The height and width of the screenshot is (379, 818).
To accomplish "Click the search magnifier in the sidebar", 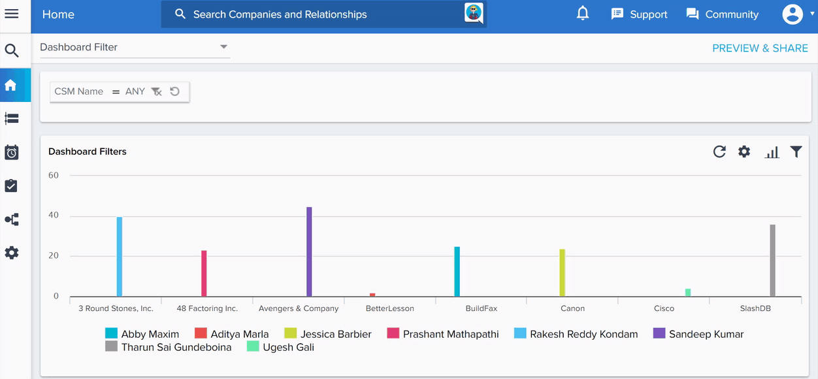I will 11,50.
